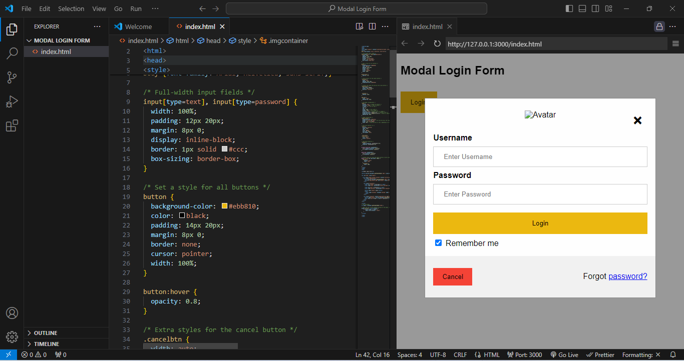Click the Prettier status item
The width and height of the screenshot is (684, 361).
[600, 355]
